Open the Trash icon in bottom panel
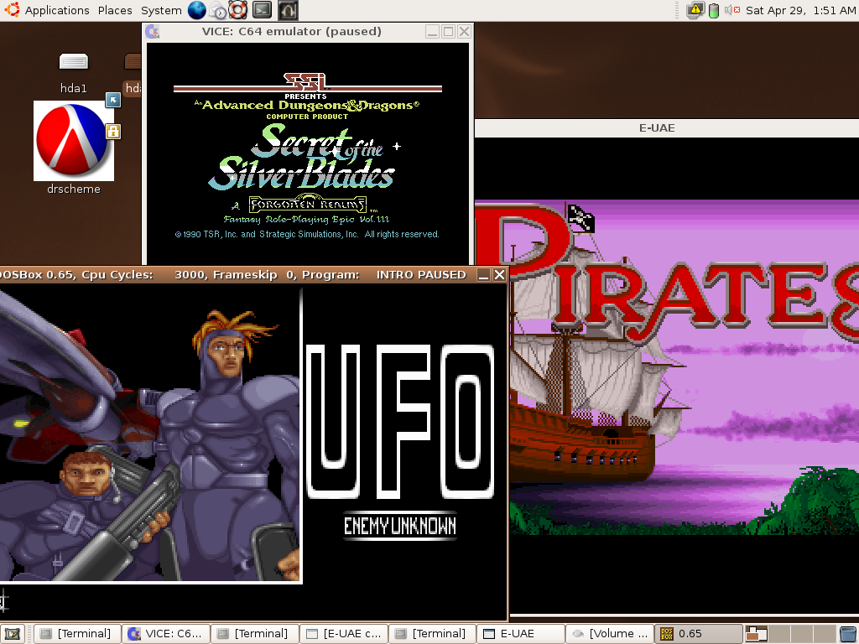This screenshot has height=644, width=859. point(849,634)
